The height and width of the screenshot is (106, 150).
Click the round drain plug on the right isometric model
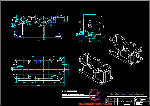pyautogui.click(x=138, y=62)
